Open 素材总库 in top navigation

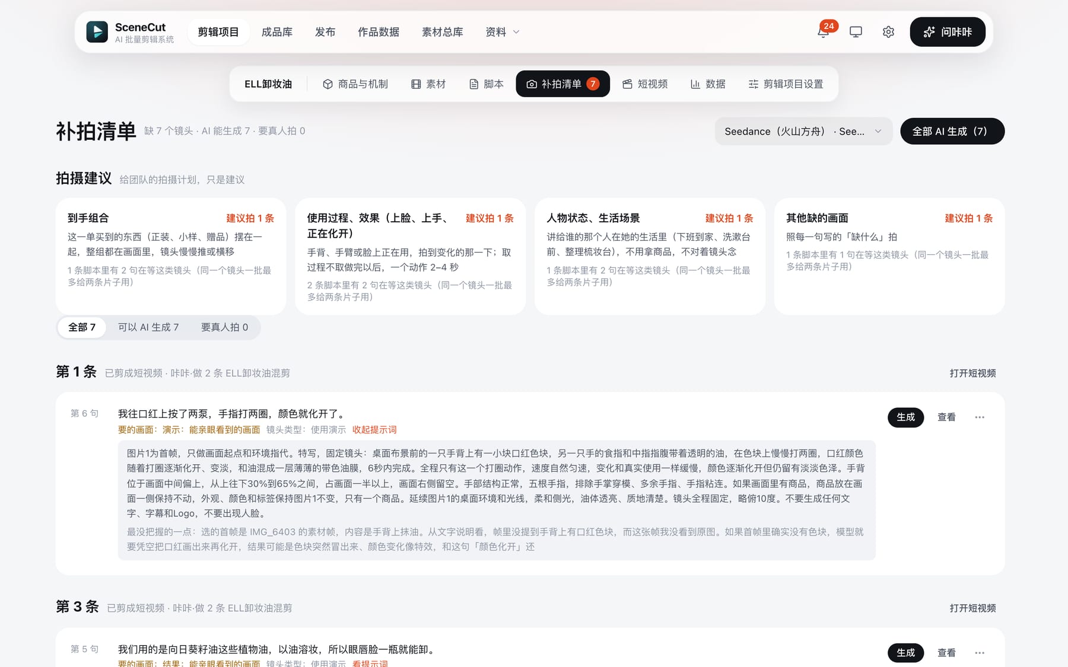click(443, 32)
